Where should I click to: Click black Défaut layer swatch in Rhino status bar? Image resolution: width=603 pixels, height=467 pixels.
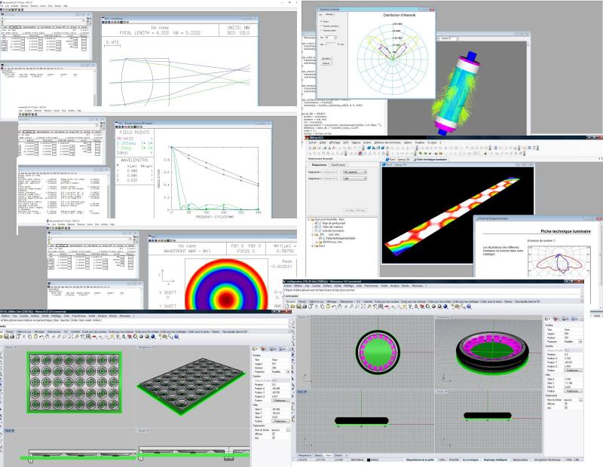coord(369,459)
